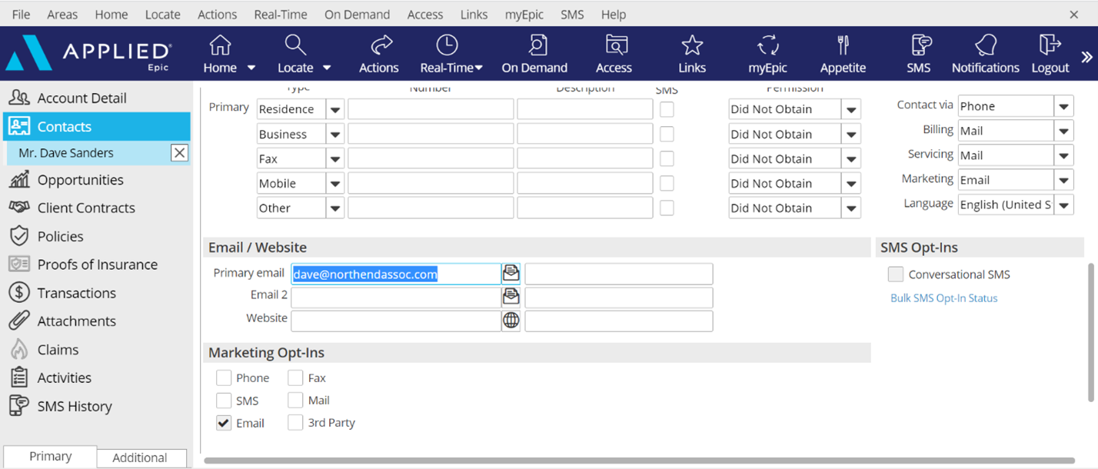Open Marketing method dropdown

[x=1063, y=180]
